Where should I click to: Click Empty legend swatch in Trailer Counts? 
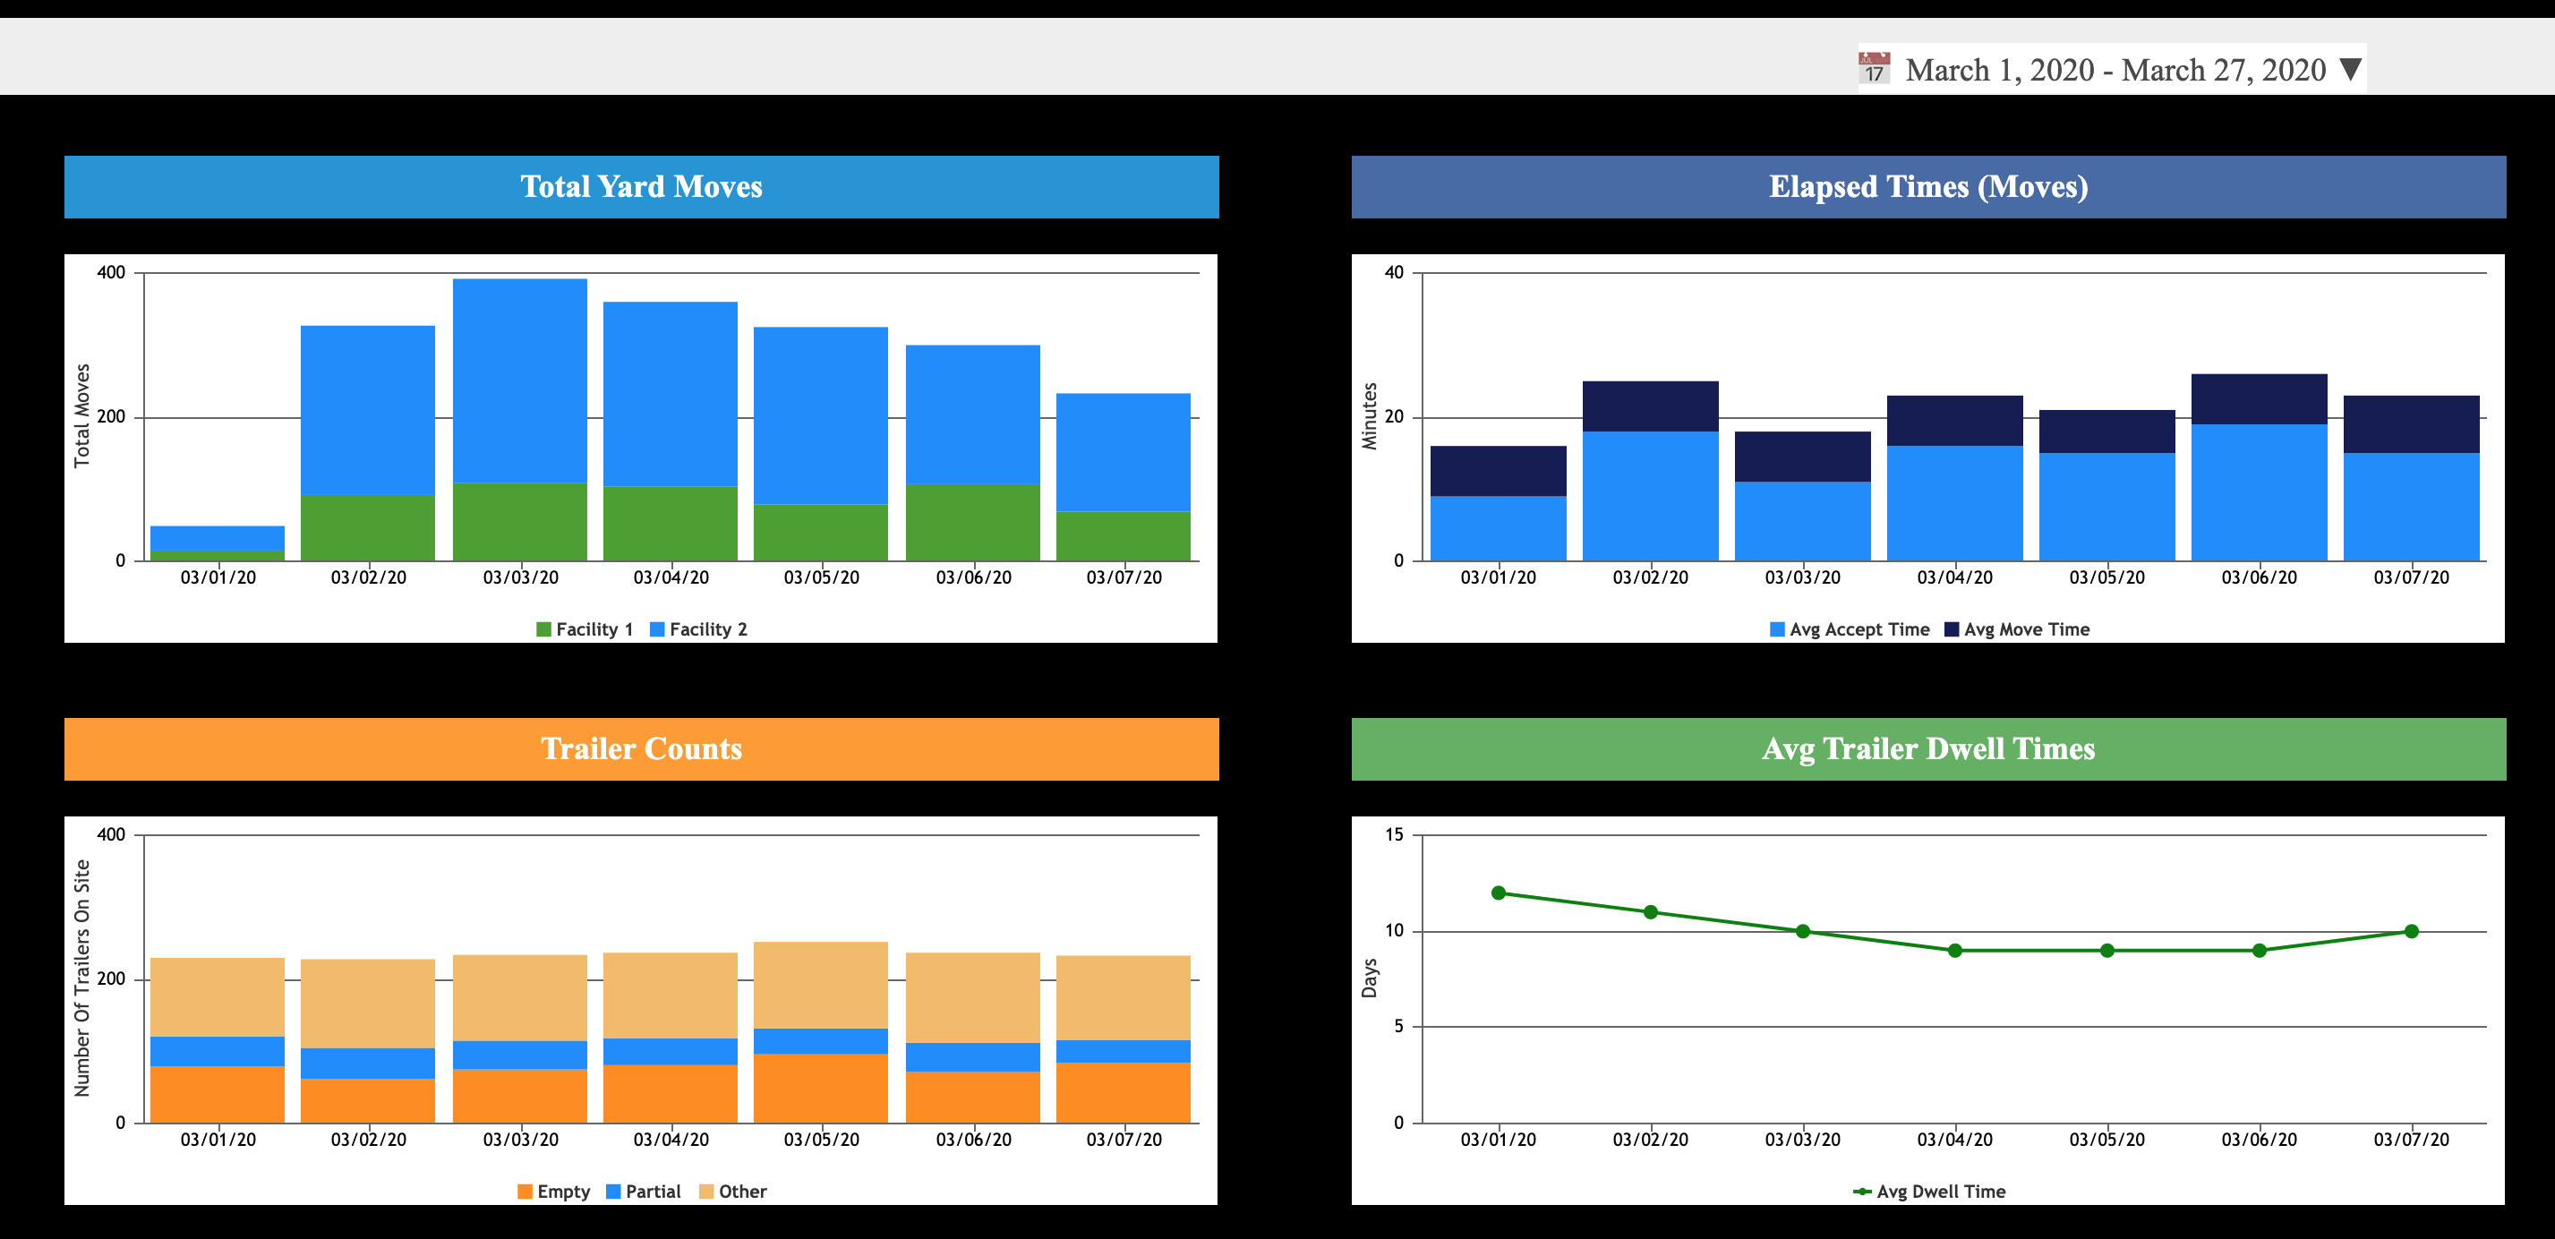(525, 1192)
